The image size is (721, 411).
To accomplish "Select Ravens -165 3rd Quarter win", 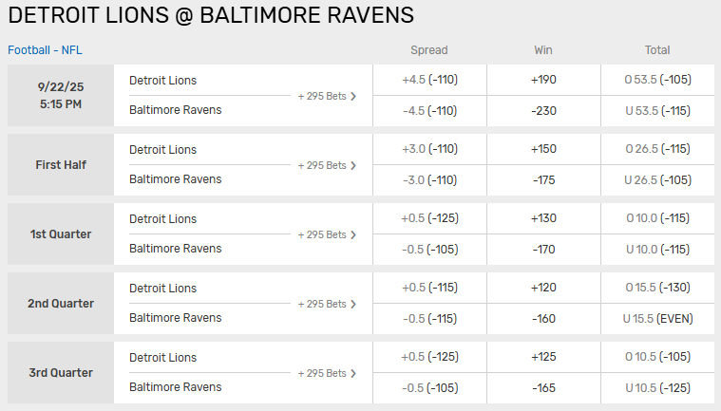I will [543, 387].
